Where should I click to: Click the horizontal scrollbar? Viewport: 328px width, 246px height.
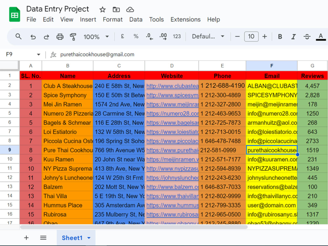134,227
